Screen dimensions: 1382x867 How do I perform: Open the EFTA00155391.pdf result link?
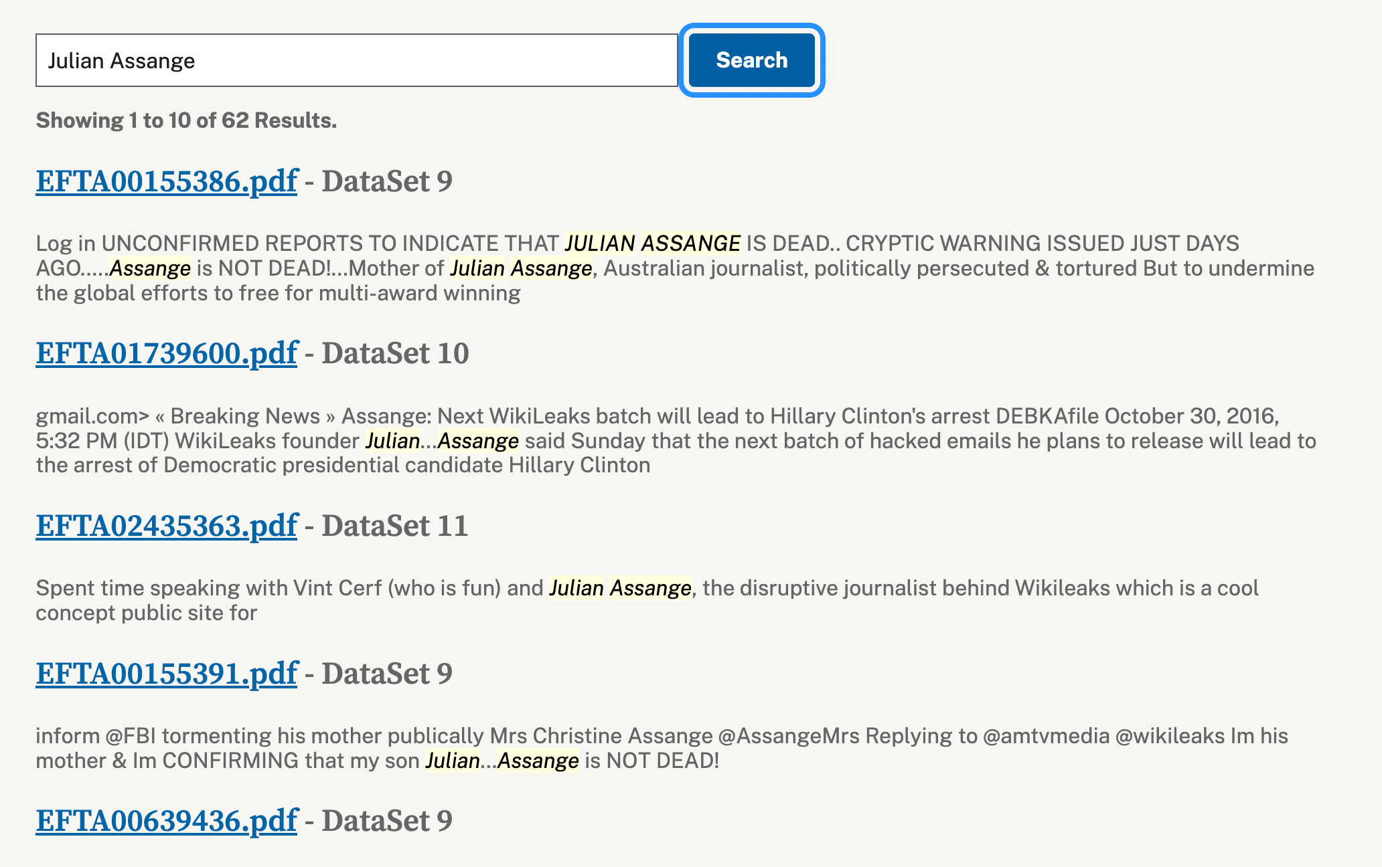(166, 674)
